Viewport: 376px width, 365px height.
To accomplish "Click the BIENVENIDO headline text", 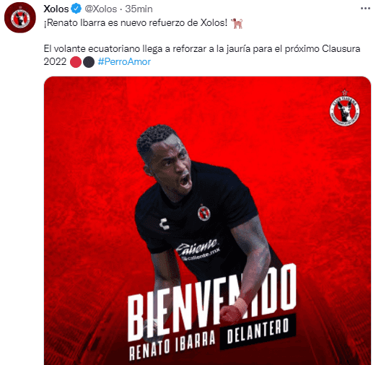I will click(211, 302).
